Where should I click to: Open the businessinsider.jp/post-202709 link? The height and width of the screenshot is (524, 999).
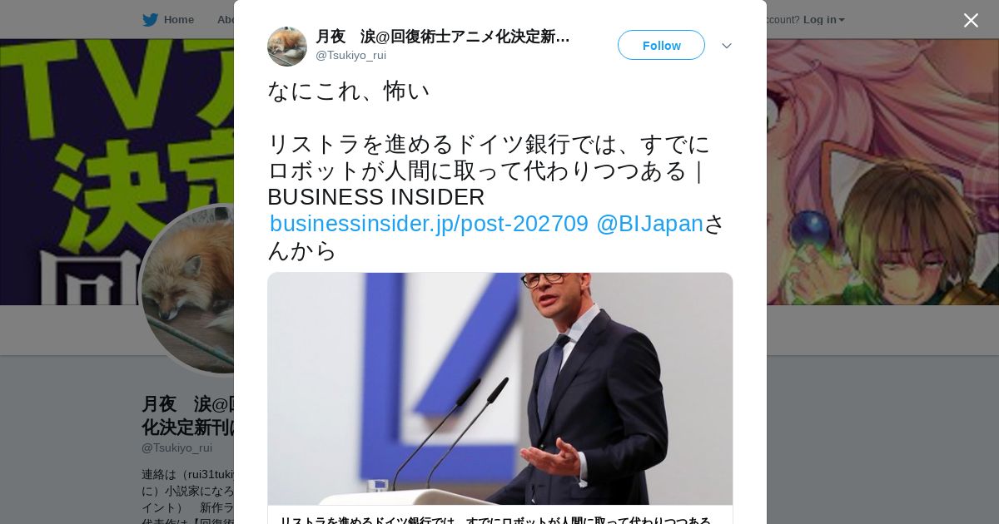(x=429, y=224)
